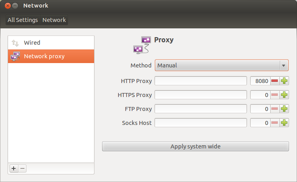Focus the Socks Host address field
Viewport: 297px width, 182px height.
click(x=201, y=123)
